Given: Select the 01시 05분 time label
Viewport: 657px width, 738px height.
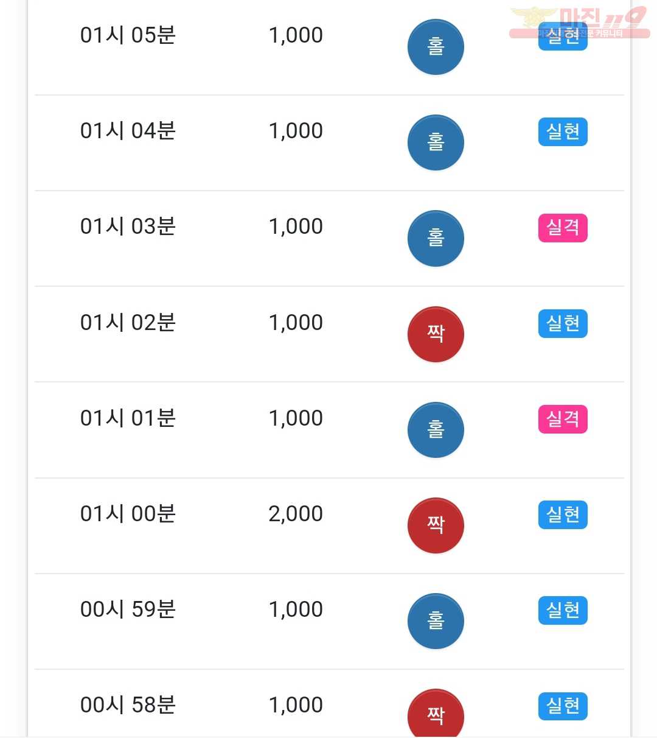Looking at the screenshot, I should [x=128, y=35].
